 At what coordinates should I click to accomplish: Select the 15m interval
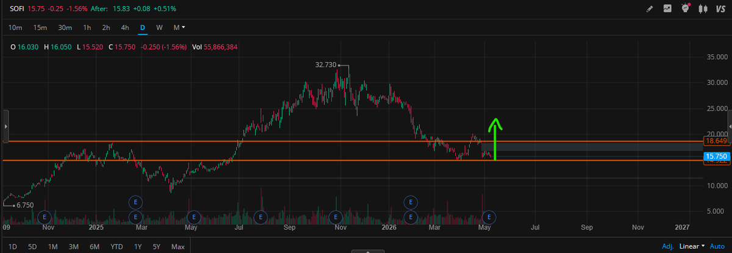coord(40,27)
